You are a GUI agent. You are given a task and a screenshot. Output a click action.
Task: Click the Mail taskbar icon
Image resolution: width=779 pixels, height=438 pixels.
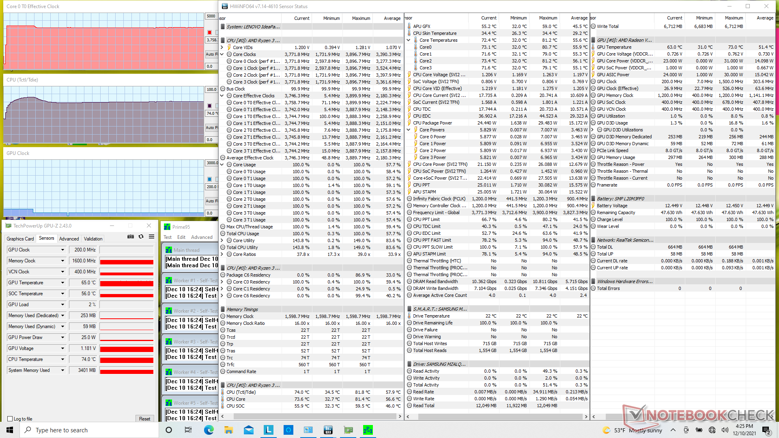[x=248, y=430]
